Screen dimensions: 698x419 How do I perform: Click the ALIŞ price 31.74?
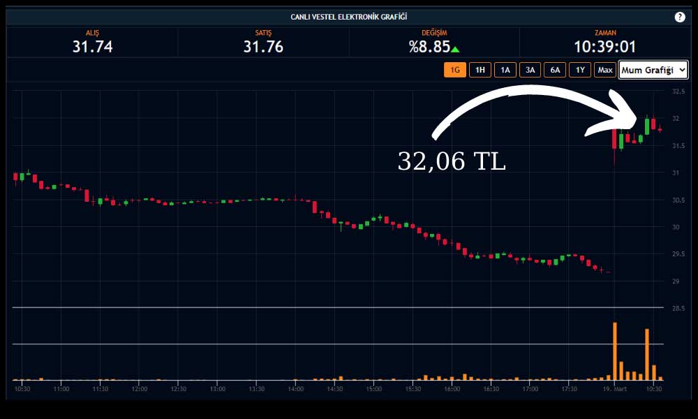pyautogui.click(x=93, y=47)
